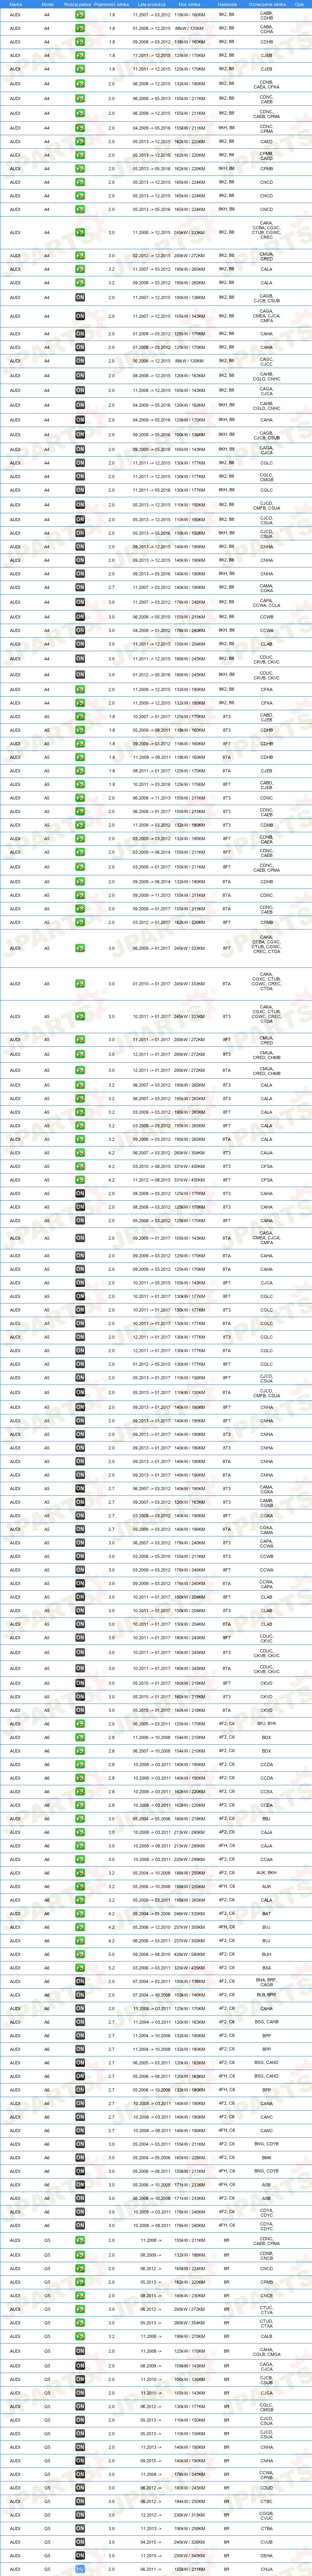
Task: Click the Model column header
Action: tap(47, 4)
